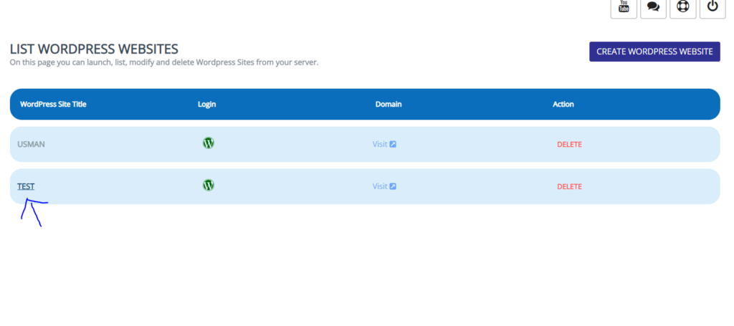The height and width of the screenshot is (326, 734).
Task: Delete the TEST WordPress site
Action: [x=569, y=186]
